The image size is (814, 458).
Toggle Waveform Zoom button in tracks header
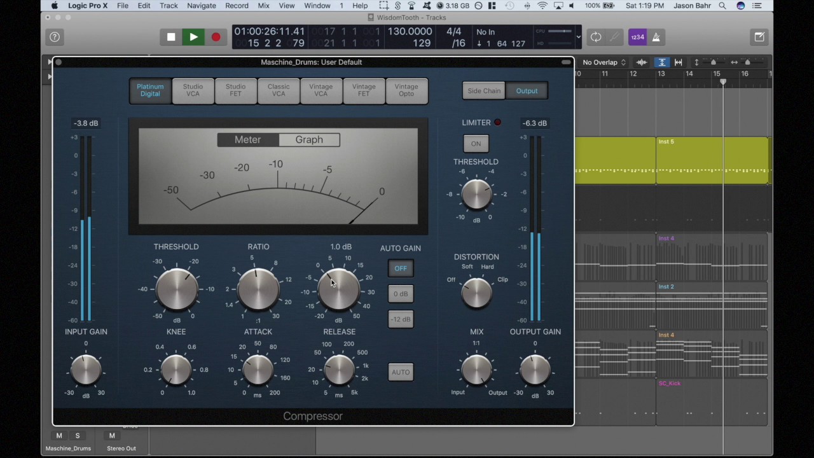point(642,62)
